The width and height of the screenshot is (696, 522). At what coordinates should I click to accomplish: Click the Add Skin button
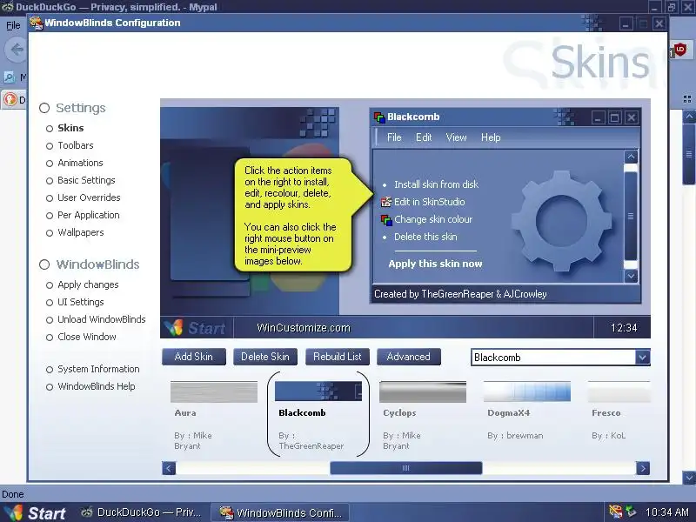pyautogui.click(x=193, y=357)
